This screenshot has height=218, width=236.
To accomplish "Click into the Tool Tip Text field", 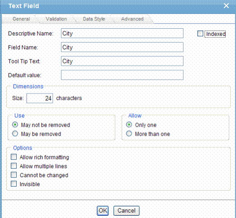I will [122, 61].
